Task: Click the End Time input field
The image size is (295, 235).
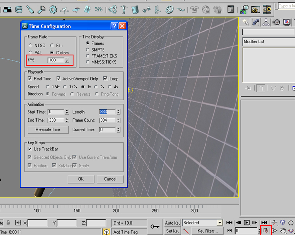Action: [56, 120]
